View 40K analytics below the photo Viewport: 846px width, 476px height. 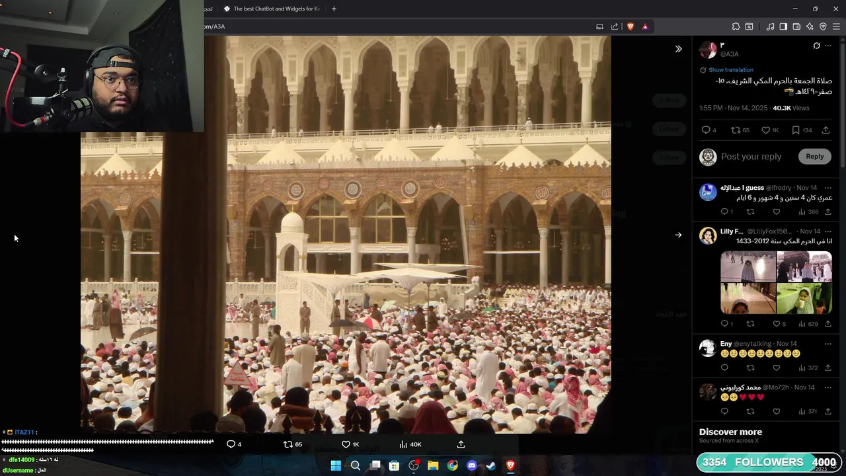click(x=410, y=444)
